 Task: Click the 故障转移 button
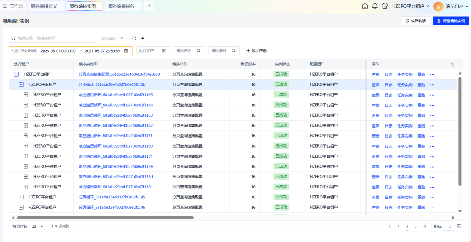415,21
